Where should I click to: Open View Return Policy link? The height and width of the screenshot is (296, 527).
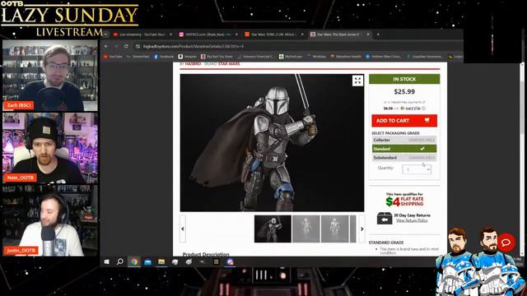[x=412, y=220]
